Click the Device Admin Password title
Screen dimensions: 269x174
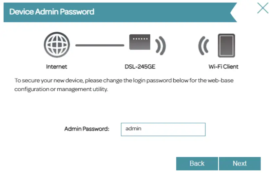52,12
